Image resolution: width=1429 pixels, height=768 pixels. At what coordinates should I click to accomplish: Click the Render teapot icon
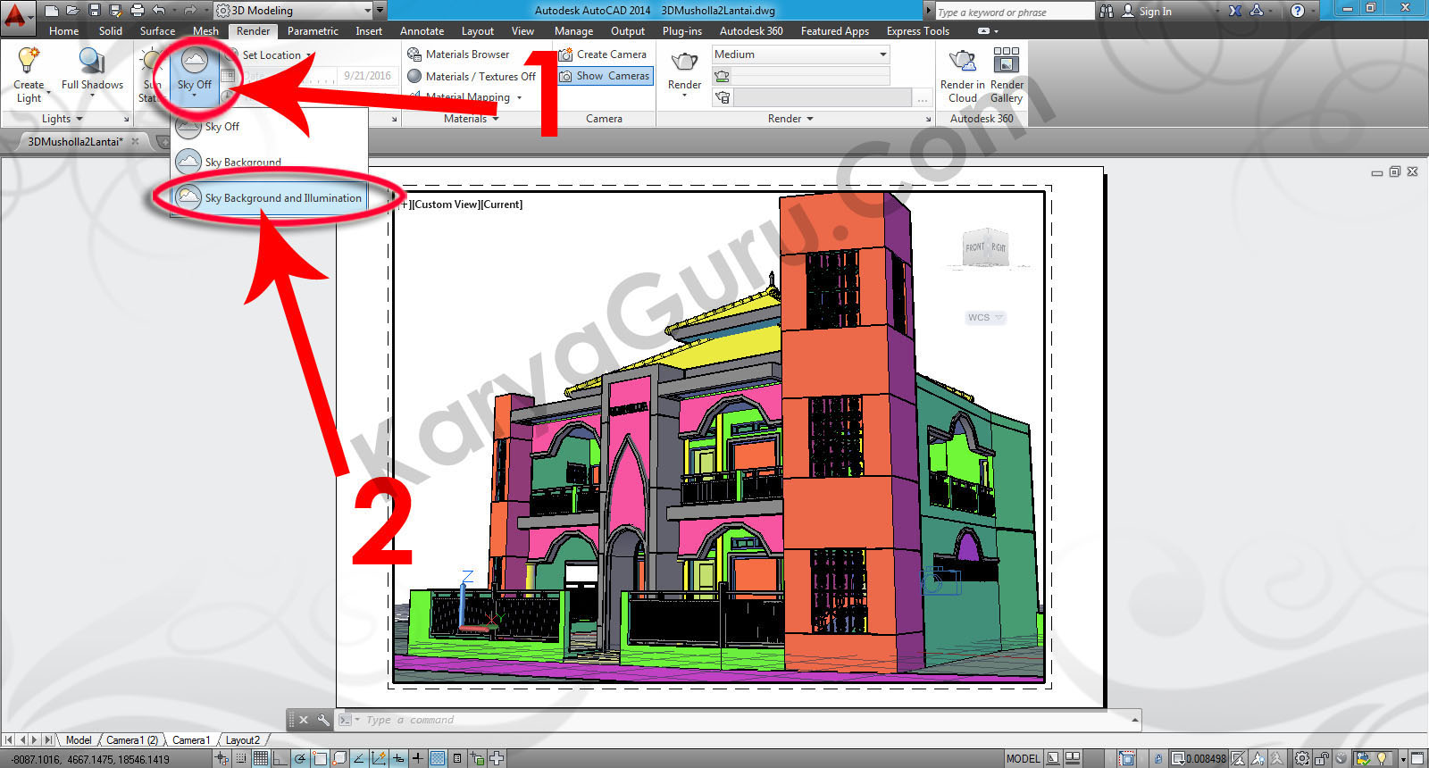point(684,63)
